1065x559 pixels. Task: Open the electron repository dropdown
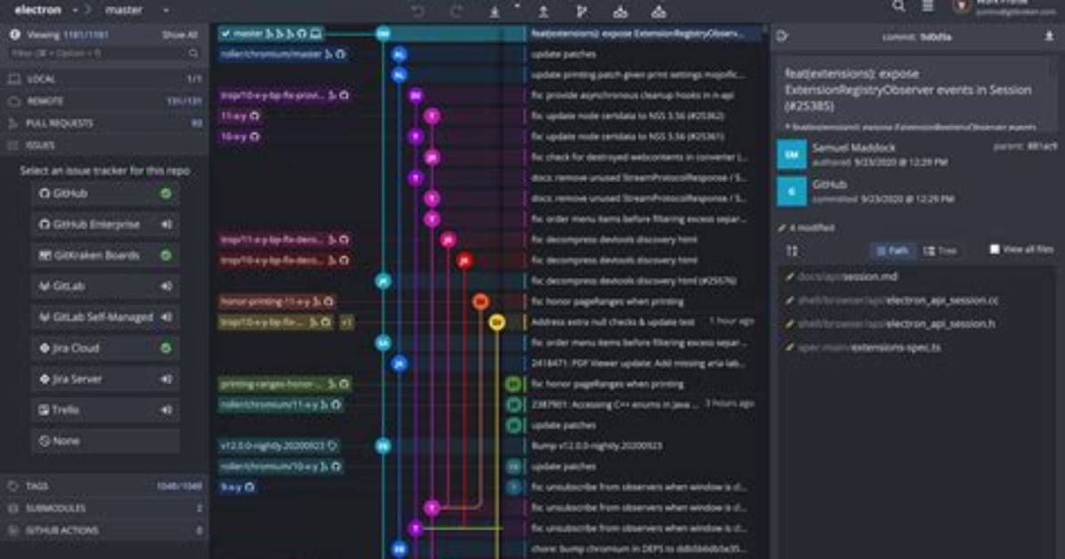click(75, 10)
